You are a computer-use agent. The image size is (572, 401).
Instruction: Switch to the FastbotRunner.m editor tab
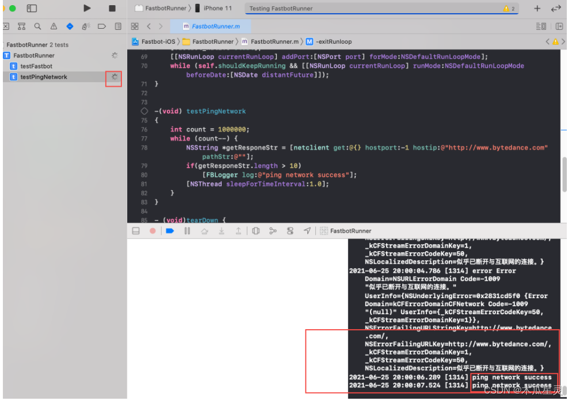pos(211,26)
